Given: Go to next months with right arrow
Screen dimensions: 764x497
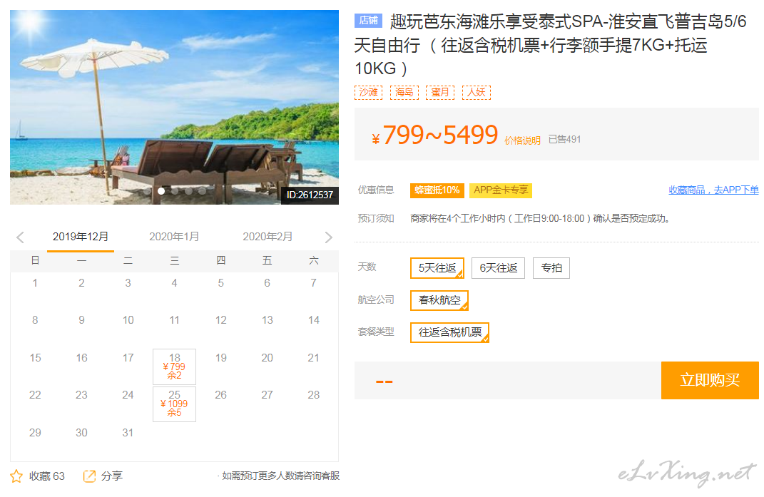Looking at the screenshot, I should 329,237.
